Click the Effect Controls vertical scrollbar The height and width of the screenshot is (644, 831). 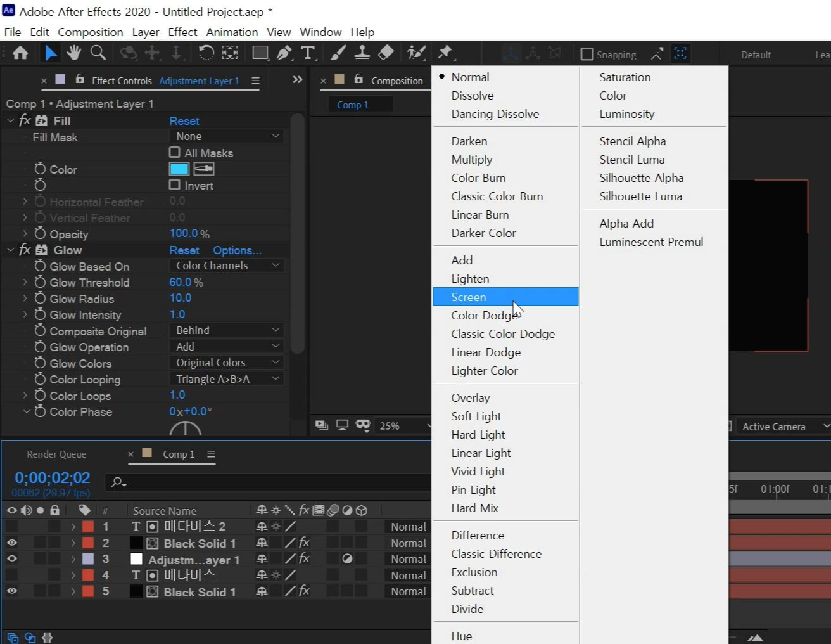(x=297, y=233)
